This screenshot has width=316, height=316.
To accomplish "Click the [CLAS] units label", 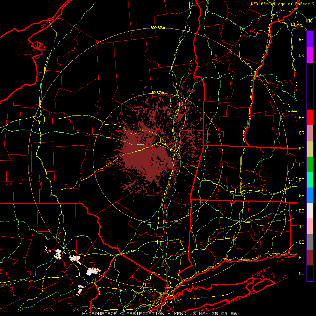I will click(x=297, y=24).
